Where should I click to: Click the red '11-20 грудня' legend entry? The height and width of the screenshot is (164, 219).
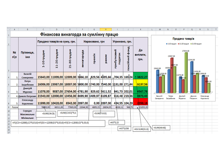183,44
